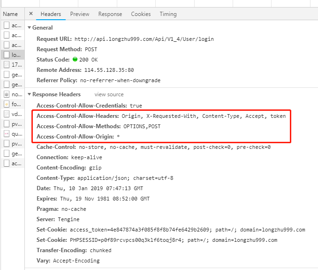Click the 'view source' link
The image size is (318, 270).
pyautogui.click(x=109, y=95)
